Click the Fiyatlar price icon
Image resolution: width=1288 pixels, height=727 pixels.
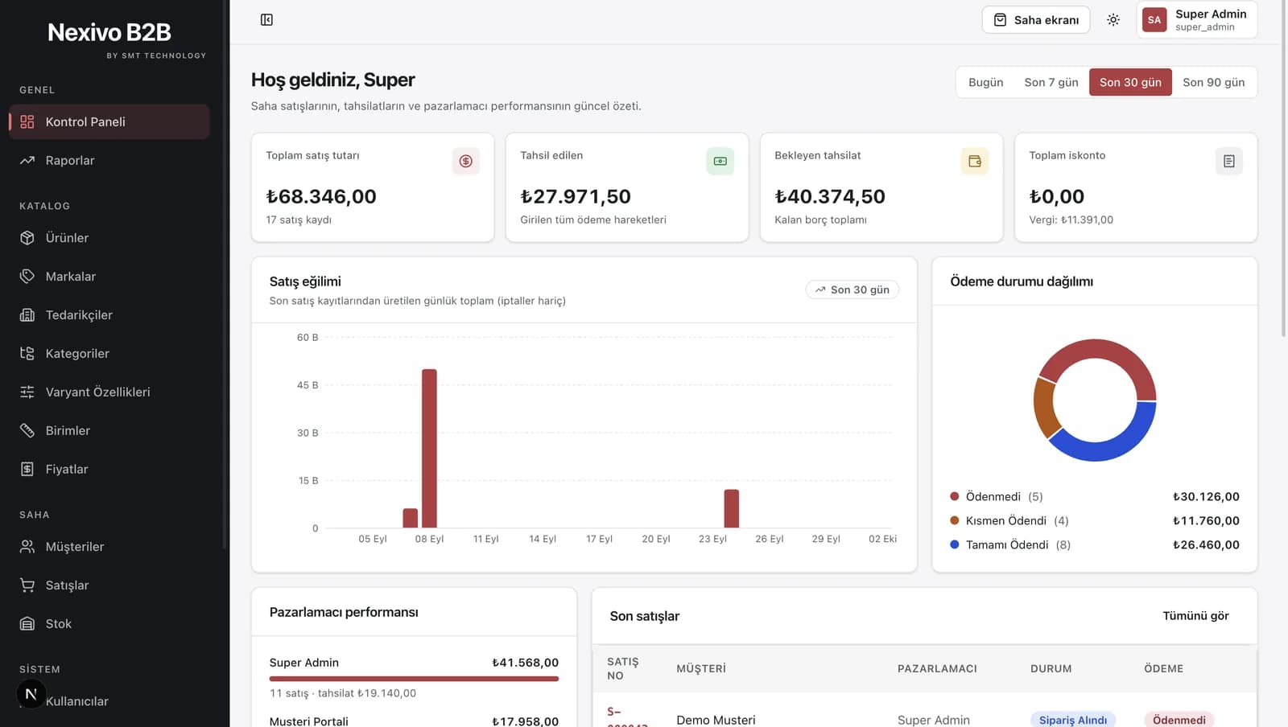click(x=27, y=469)
